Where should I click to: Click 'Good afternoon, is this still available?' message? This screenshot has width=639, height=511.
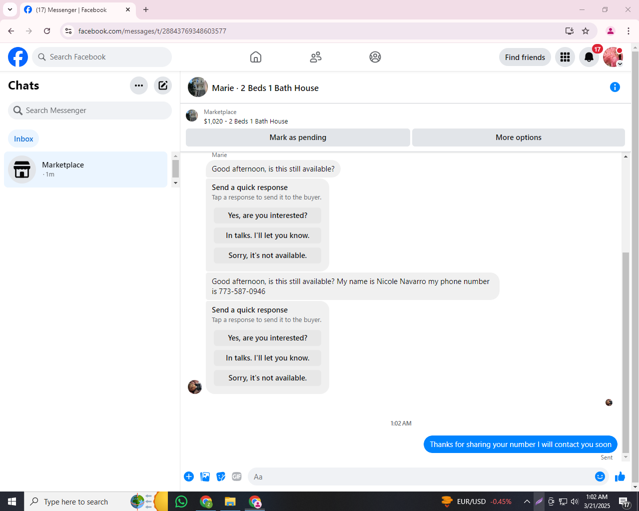273,169
